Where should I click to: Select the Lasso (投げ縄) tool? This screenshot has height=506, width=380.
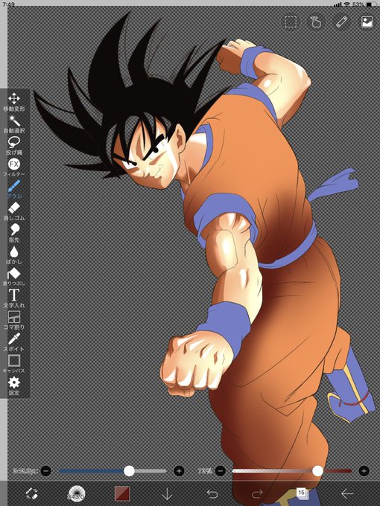pos(14,146)
